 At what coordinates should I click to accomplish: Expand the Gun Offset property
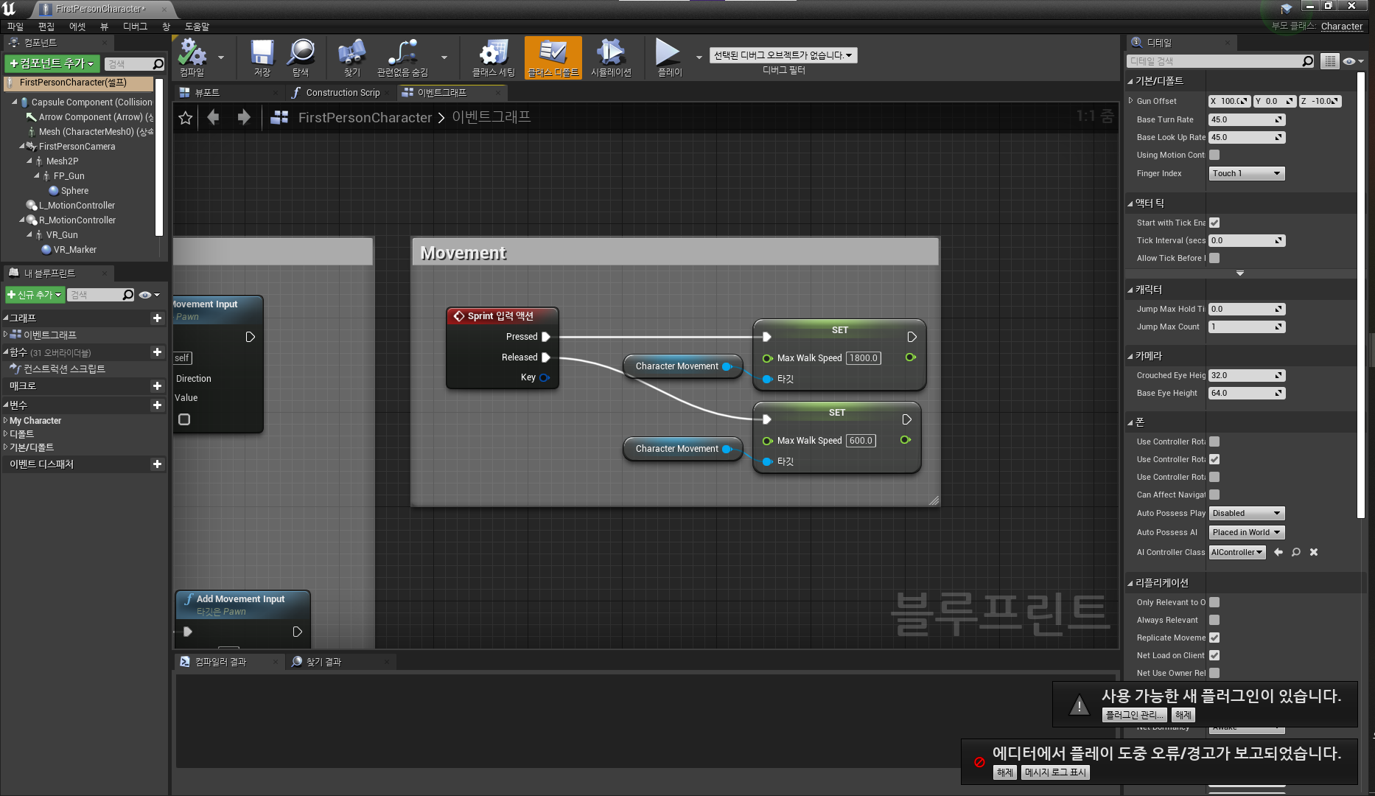1131,101
